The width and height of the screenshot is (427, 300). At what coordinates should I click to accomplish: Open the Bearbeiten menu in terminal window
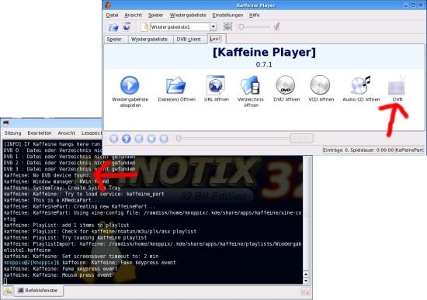[x=40, y=133]
